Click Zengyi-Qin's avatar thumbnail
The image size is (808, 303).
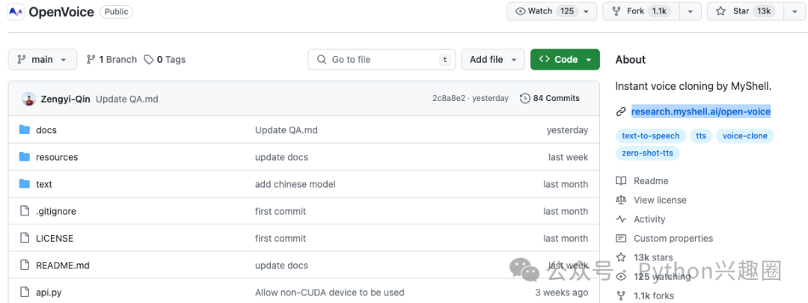pos(29,99)
